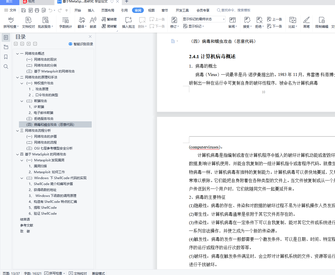Switch to the 引用 tab
335x275 pixels.
pos(124,10)
